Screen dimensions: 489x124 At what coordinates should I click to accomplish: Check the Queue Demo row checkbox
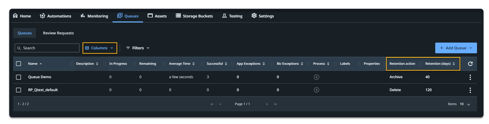(x=18, y=77)
